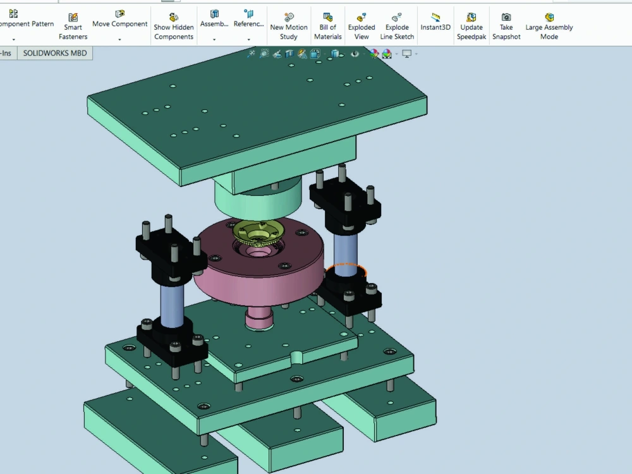Click the Move Component tool

pyautogui.click(x=119, y=23)
